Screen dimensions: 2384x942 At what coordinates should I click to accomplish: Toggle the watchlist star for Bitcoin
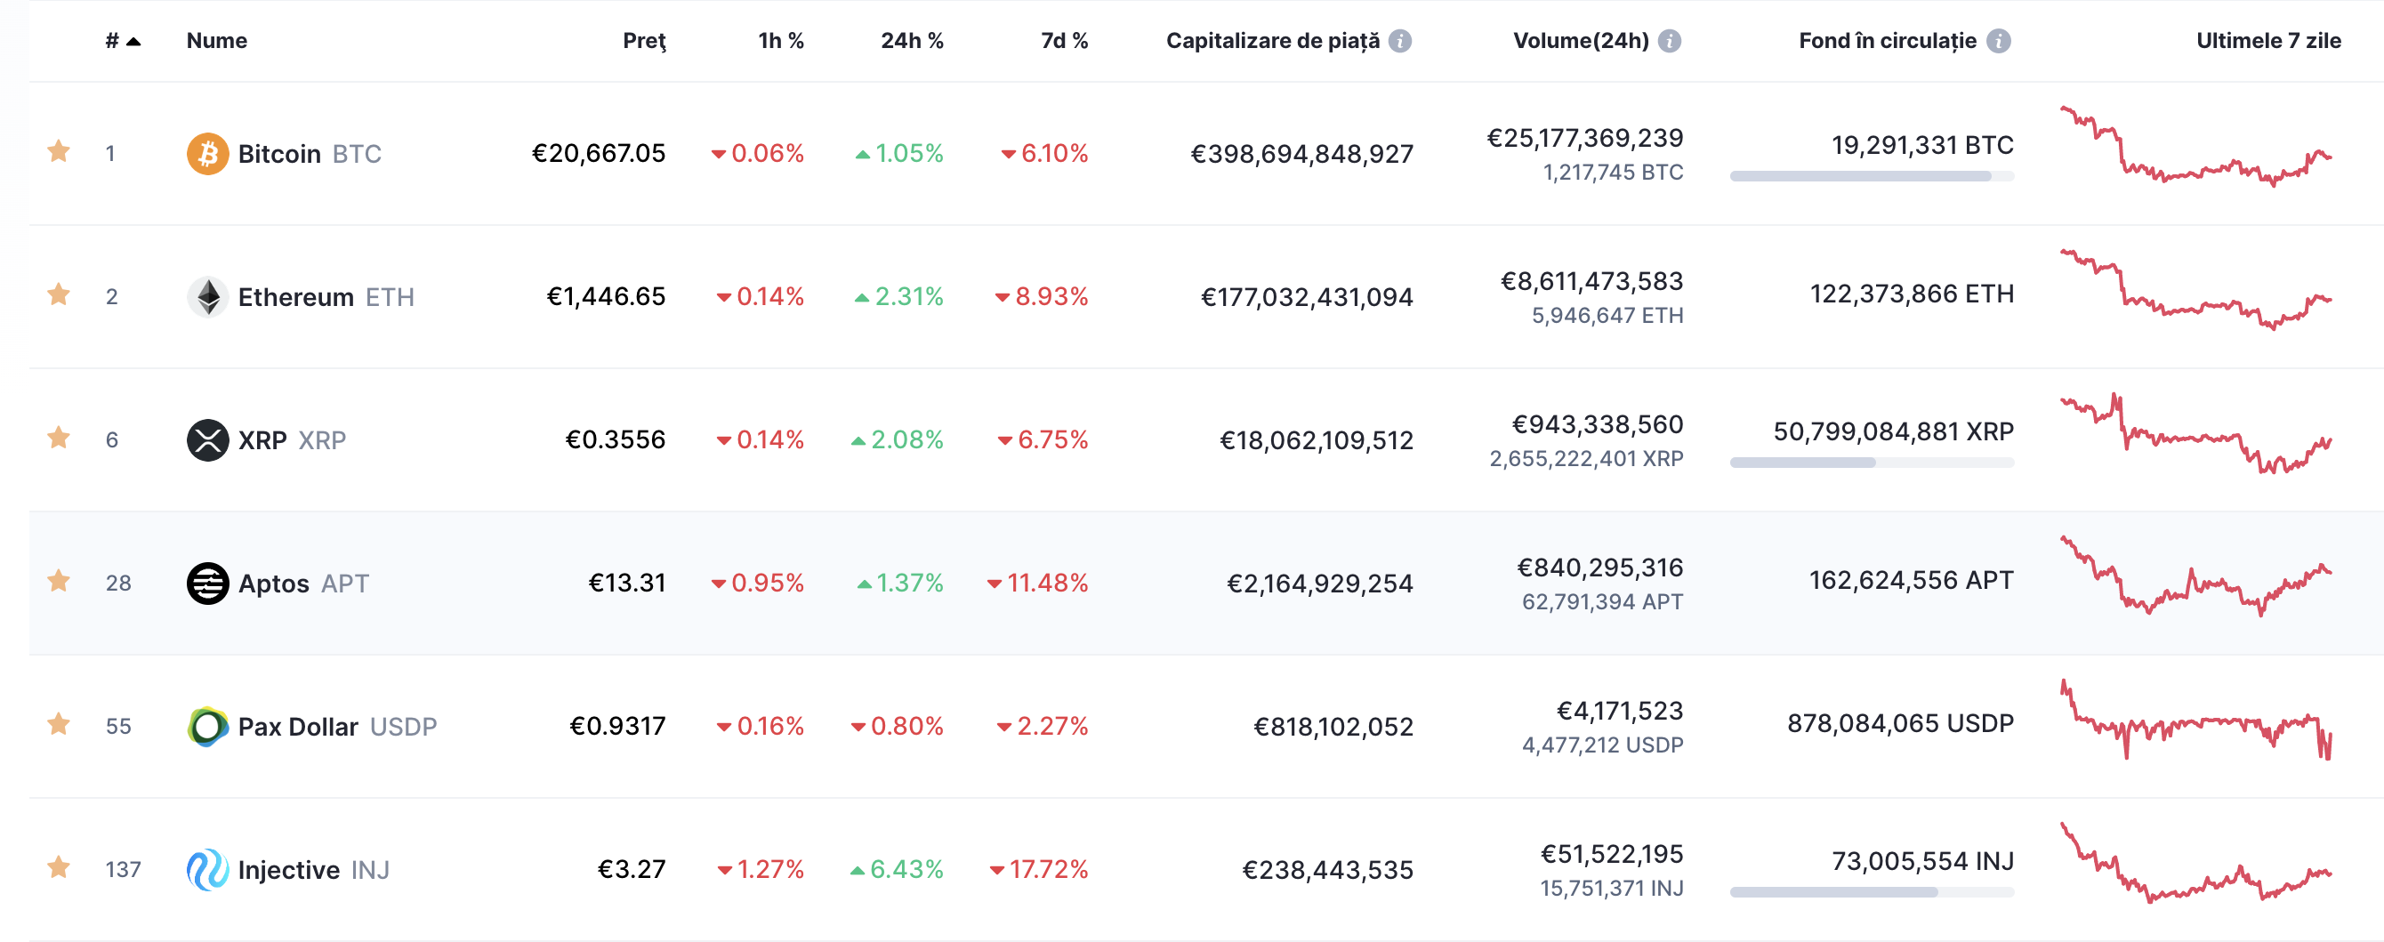[x=59, y=152]
